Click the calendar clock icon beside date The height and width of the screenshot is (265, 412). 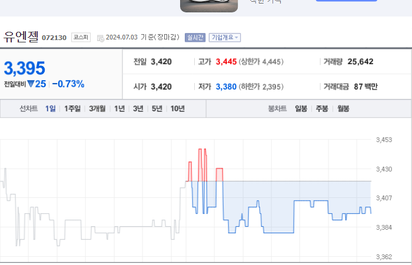(x=101, y=38)
